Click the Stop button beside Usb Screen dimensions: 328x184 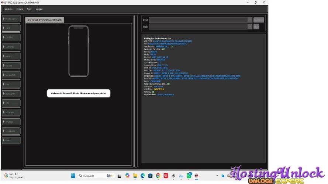[x=256, y=27]
